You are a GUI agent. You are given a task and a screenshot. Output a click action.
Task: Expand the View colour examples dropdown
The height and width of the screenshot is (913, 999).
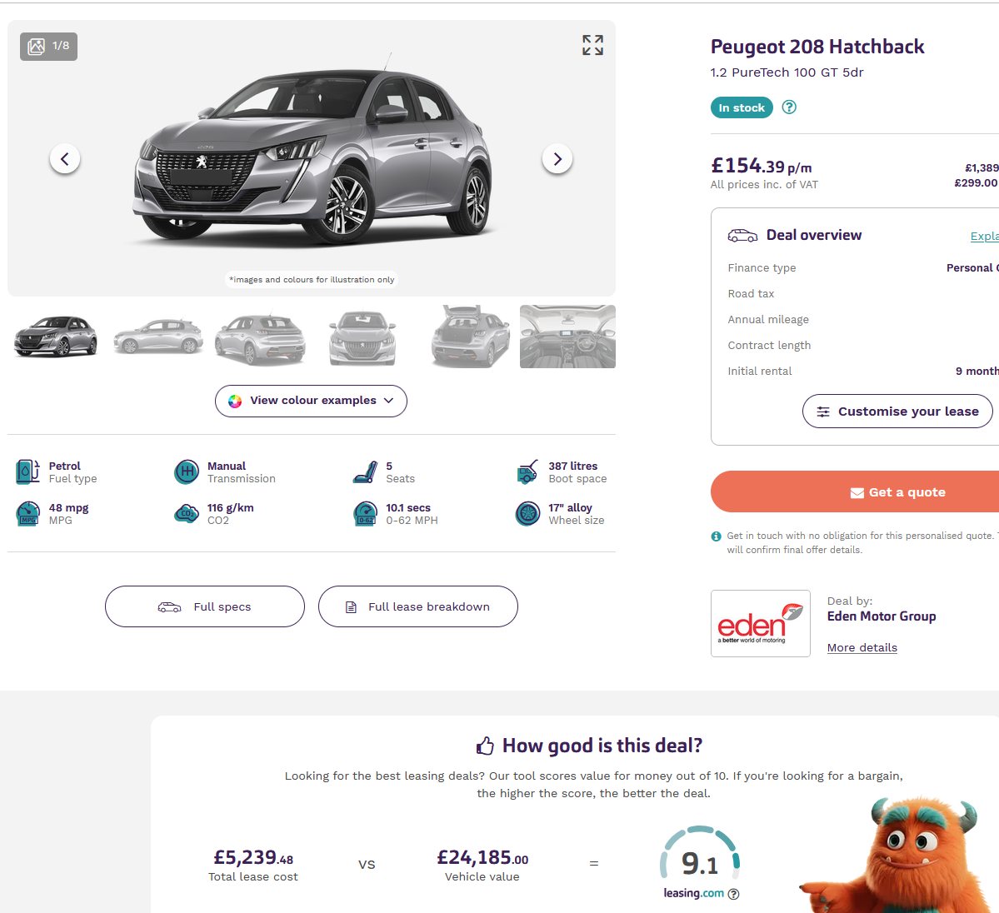tap(311, 401)
